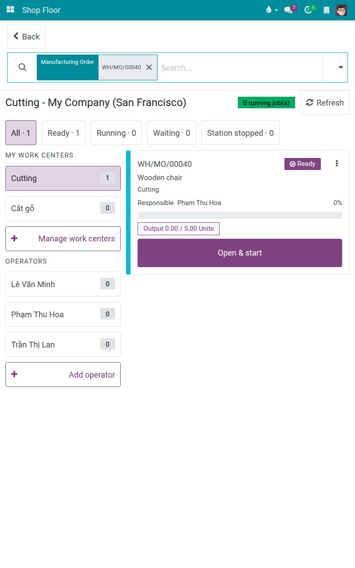The image size is (355, 568).
Task: Click the search magnifier icon
Action: pos(23,67)
